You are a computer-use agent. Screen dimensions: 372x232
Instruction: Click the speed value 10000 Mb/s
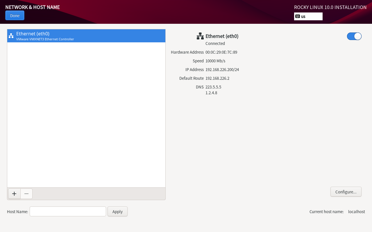click(x=215, y=61)
